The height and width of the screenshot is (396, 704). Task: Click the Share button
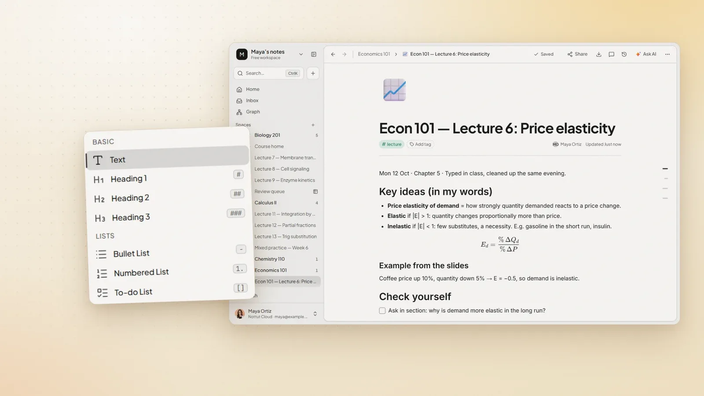tap(577, 54)
